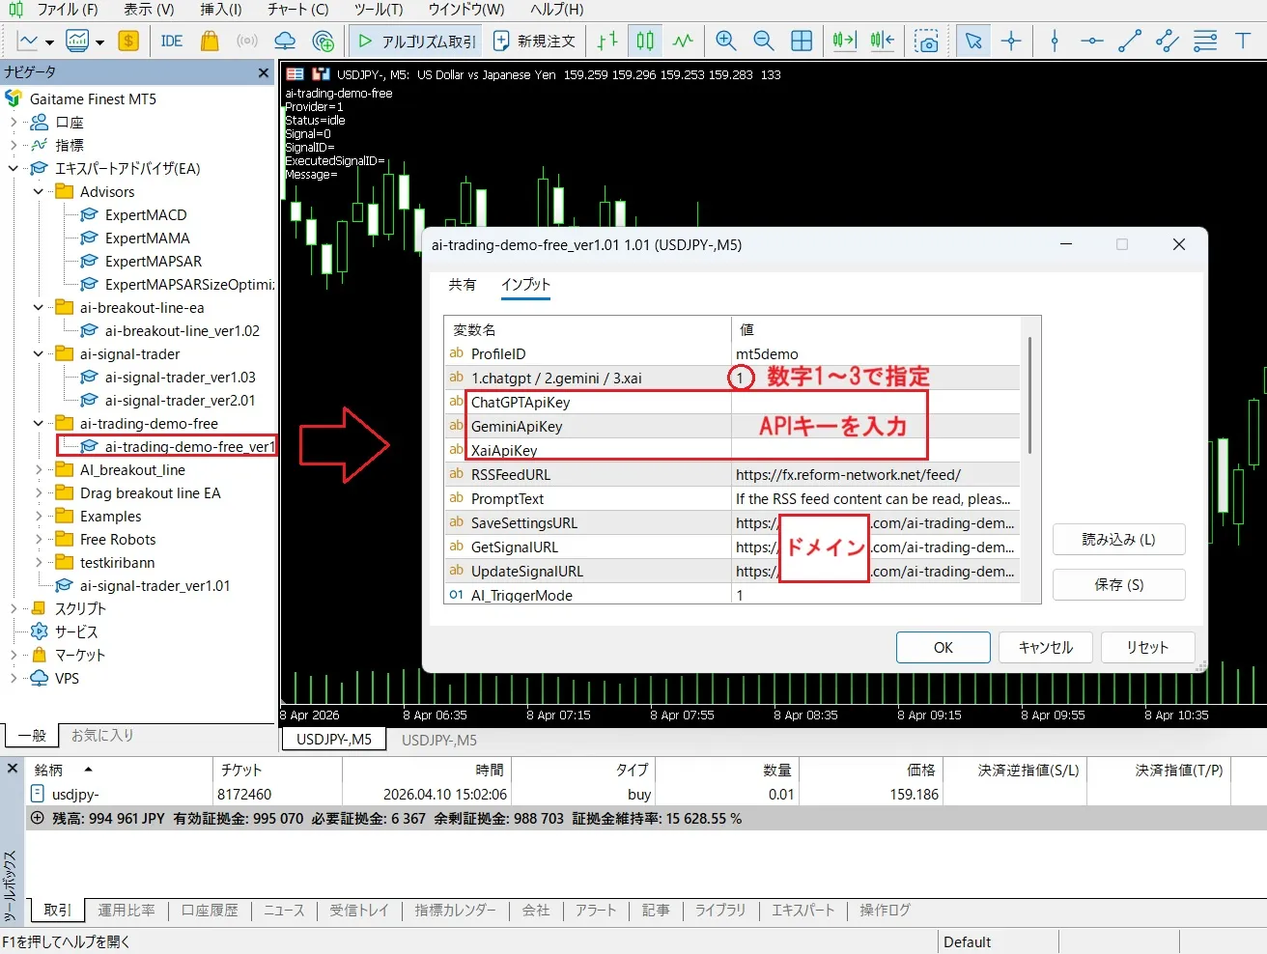The height and width of the screenshot is (954, 1267).
Task: Launch the IDE MetaEditor icon
Action: tap(172, 41)
